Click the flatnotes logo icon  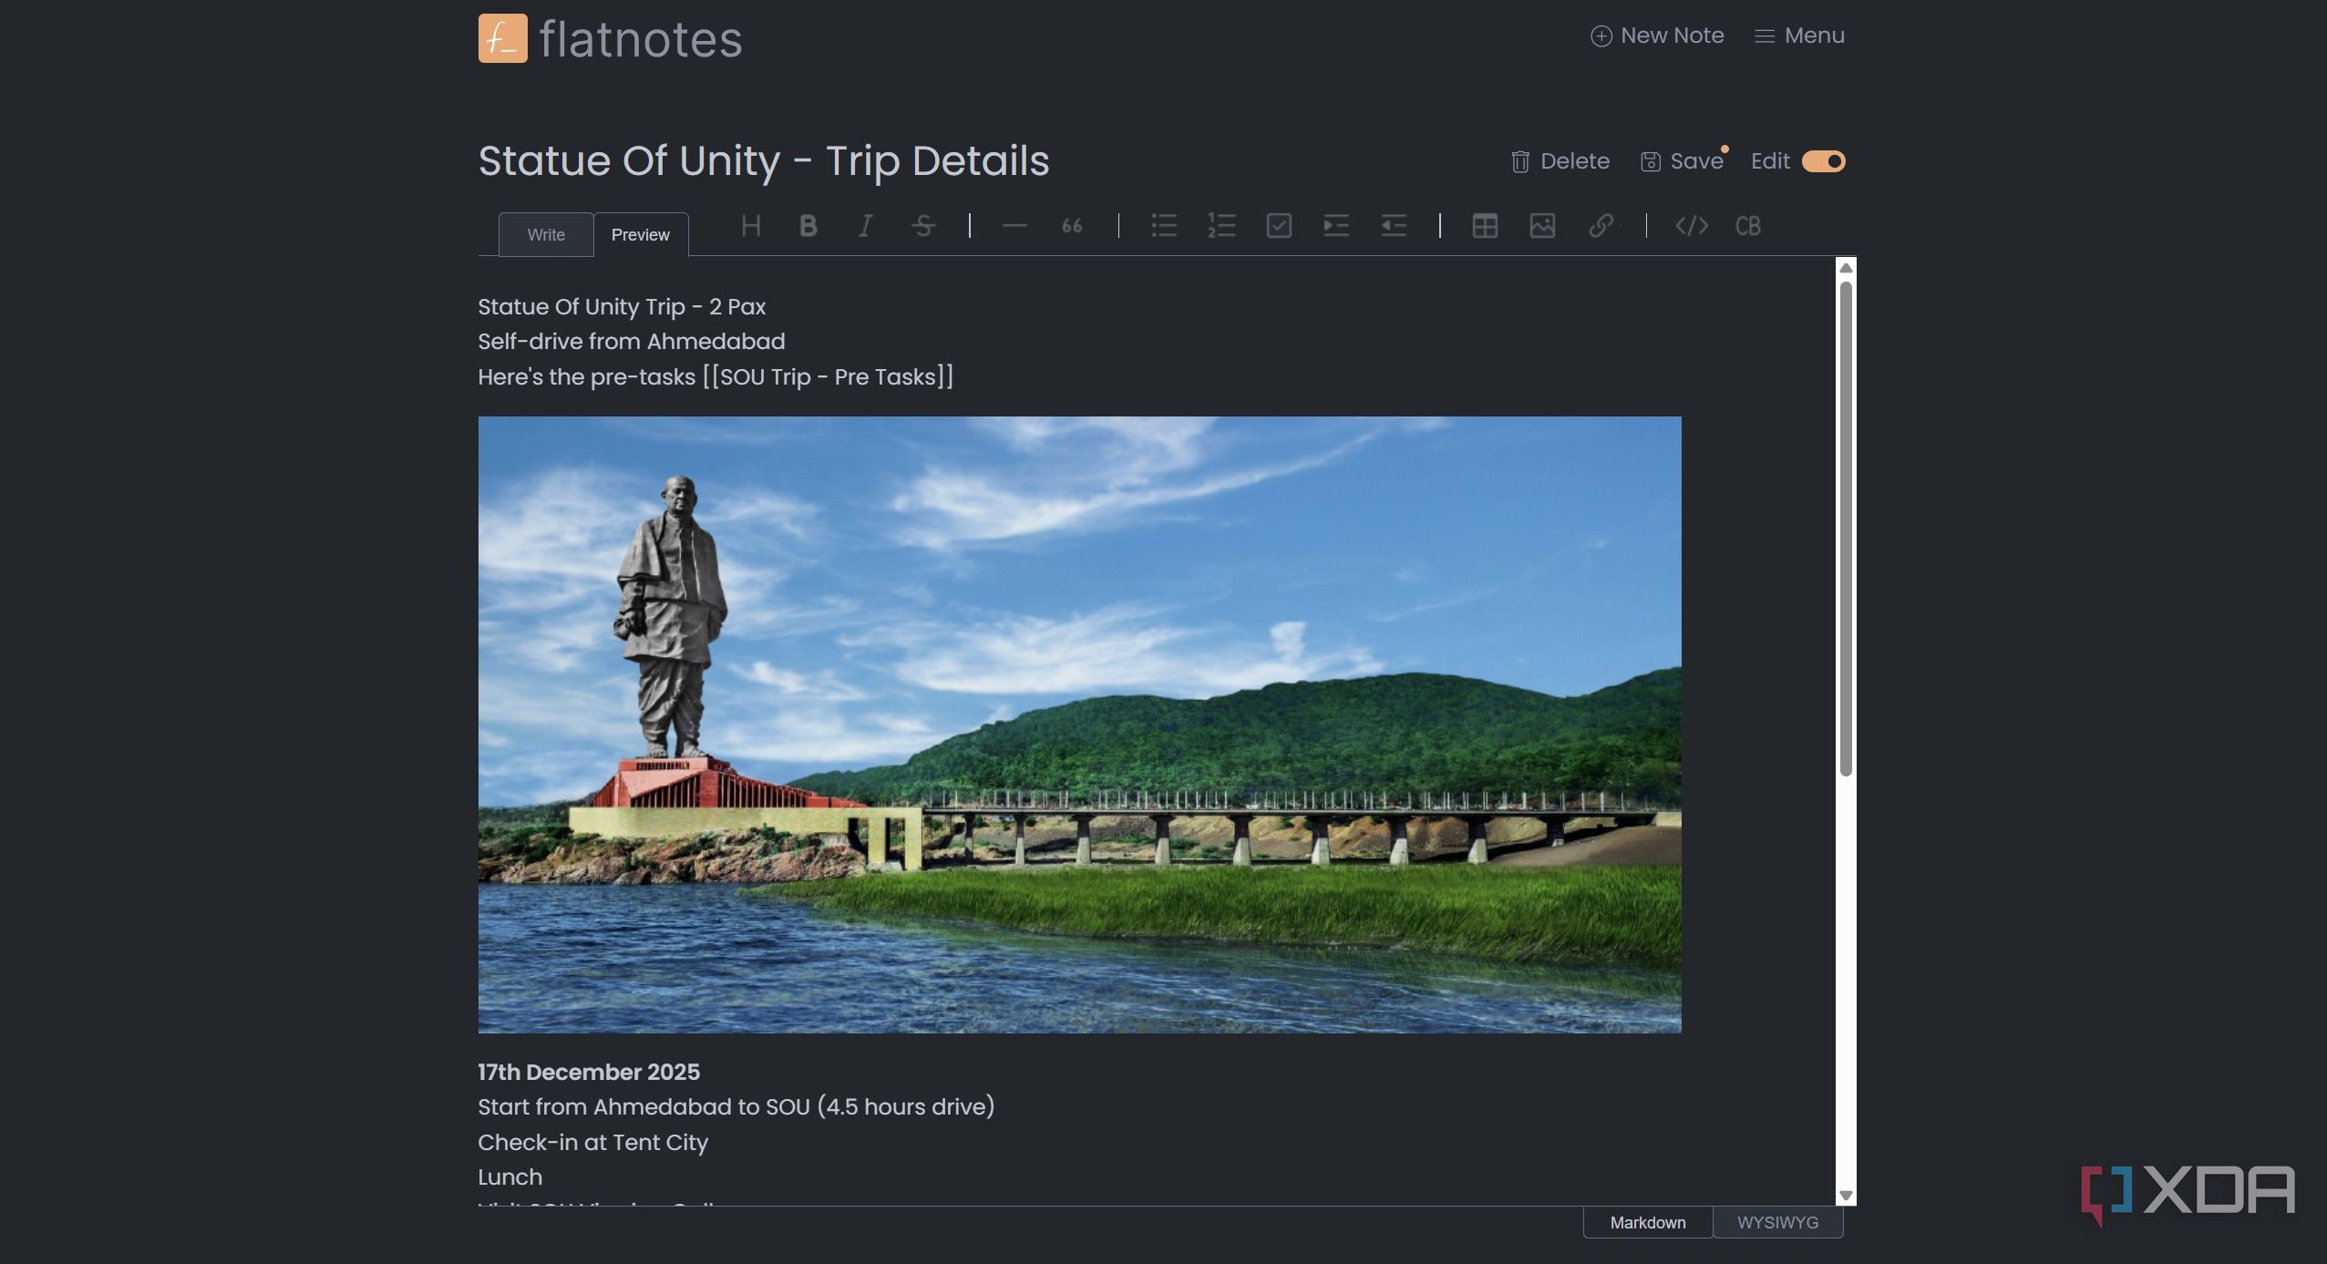502,38
